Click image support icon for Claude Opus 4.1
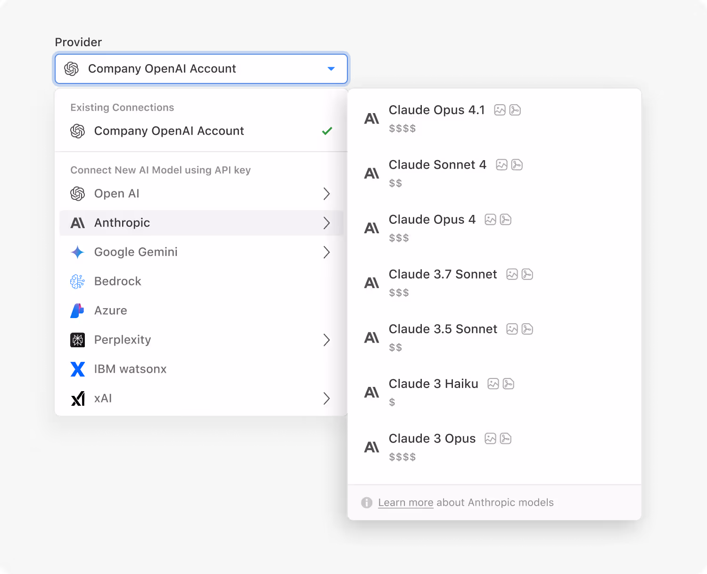 pyautogui.click(x=500, y=110)
